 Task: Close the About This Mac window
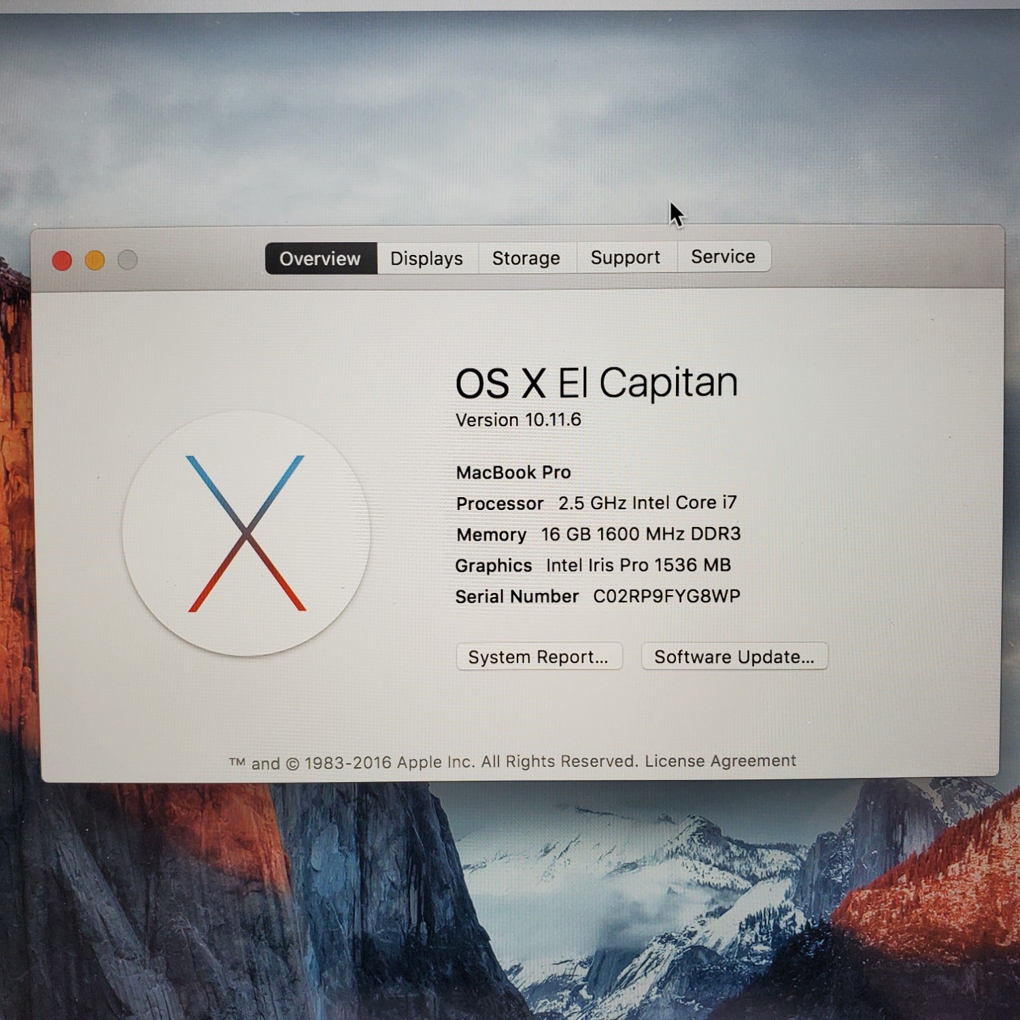(62, 260)
